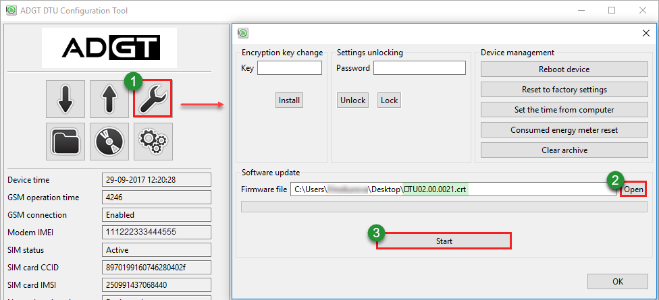Open the gears settings icon

(x=153, y=142)
